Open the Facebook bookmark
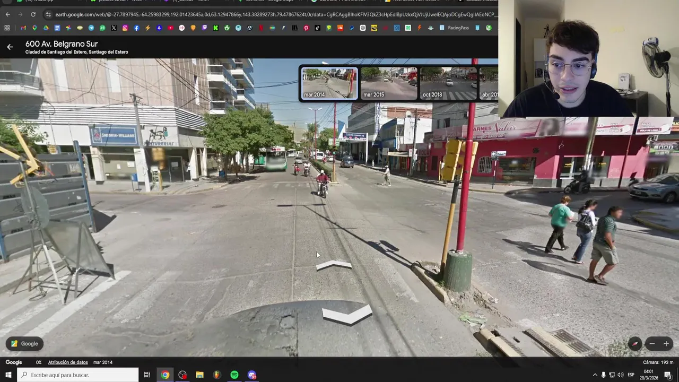The image size is (679, 382). pos(136,28)
